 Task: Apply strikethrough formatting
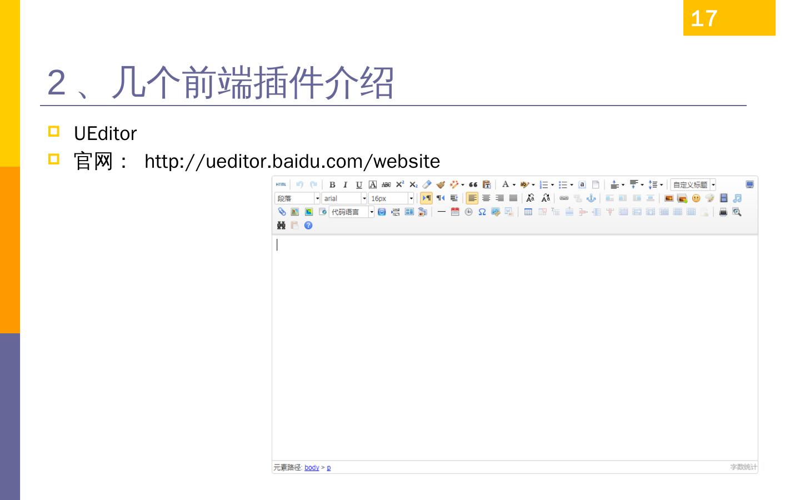386,184
